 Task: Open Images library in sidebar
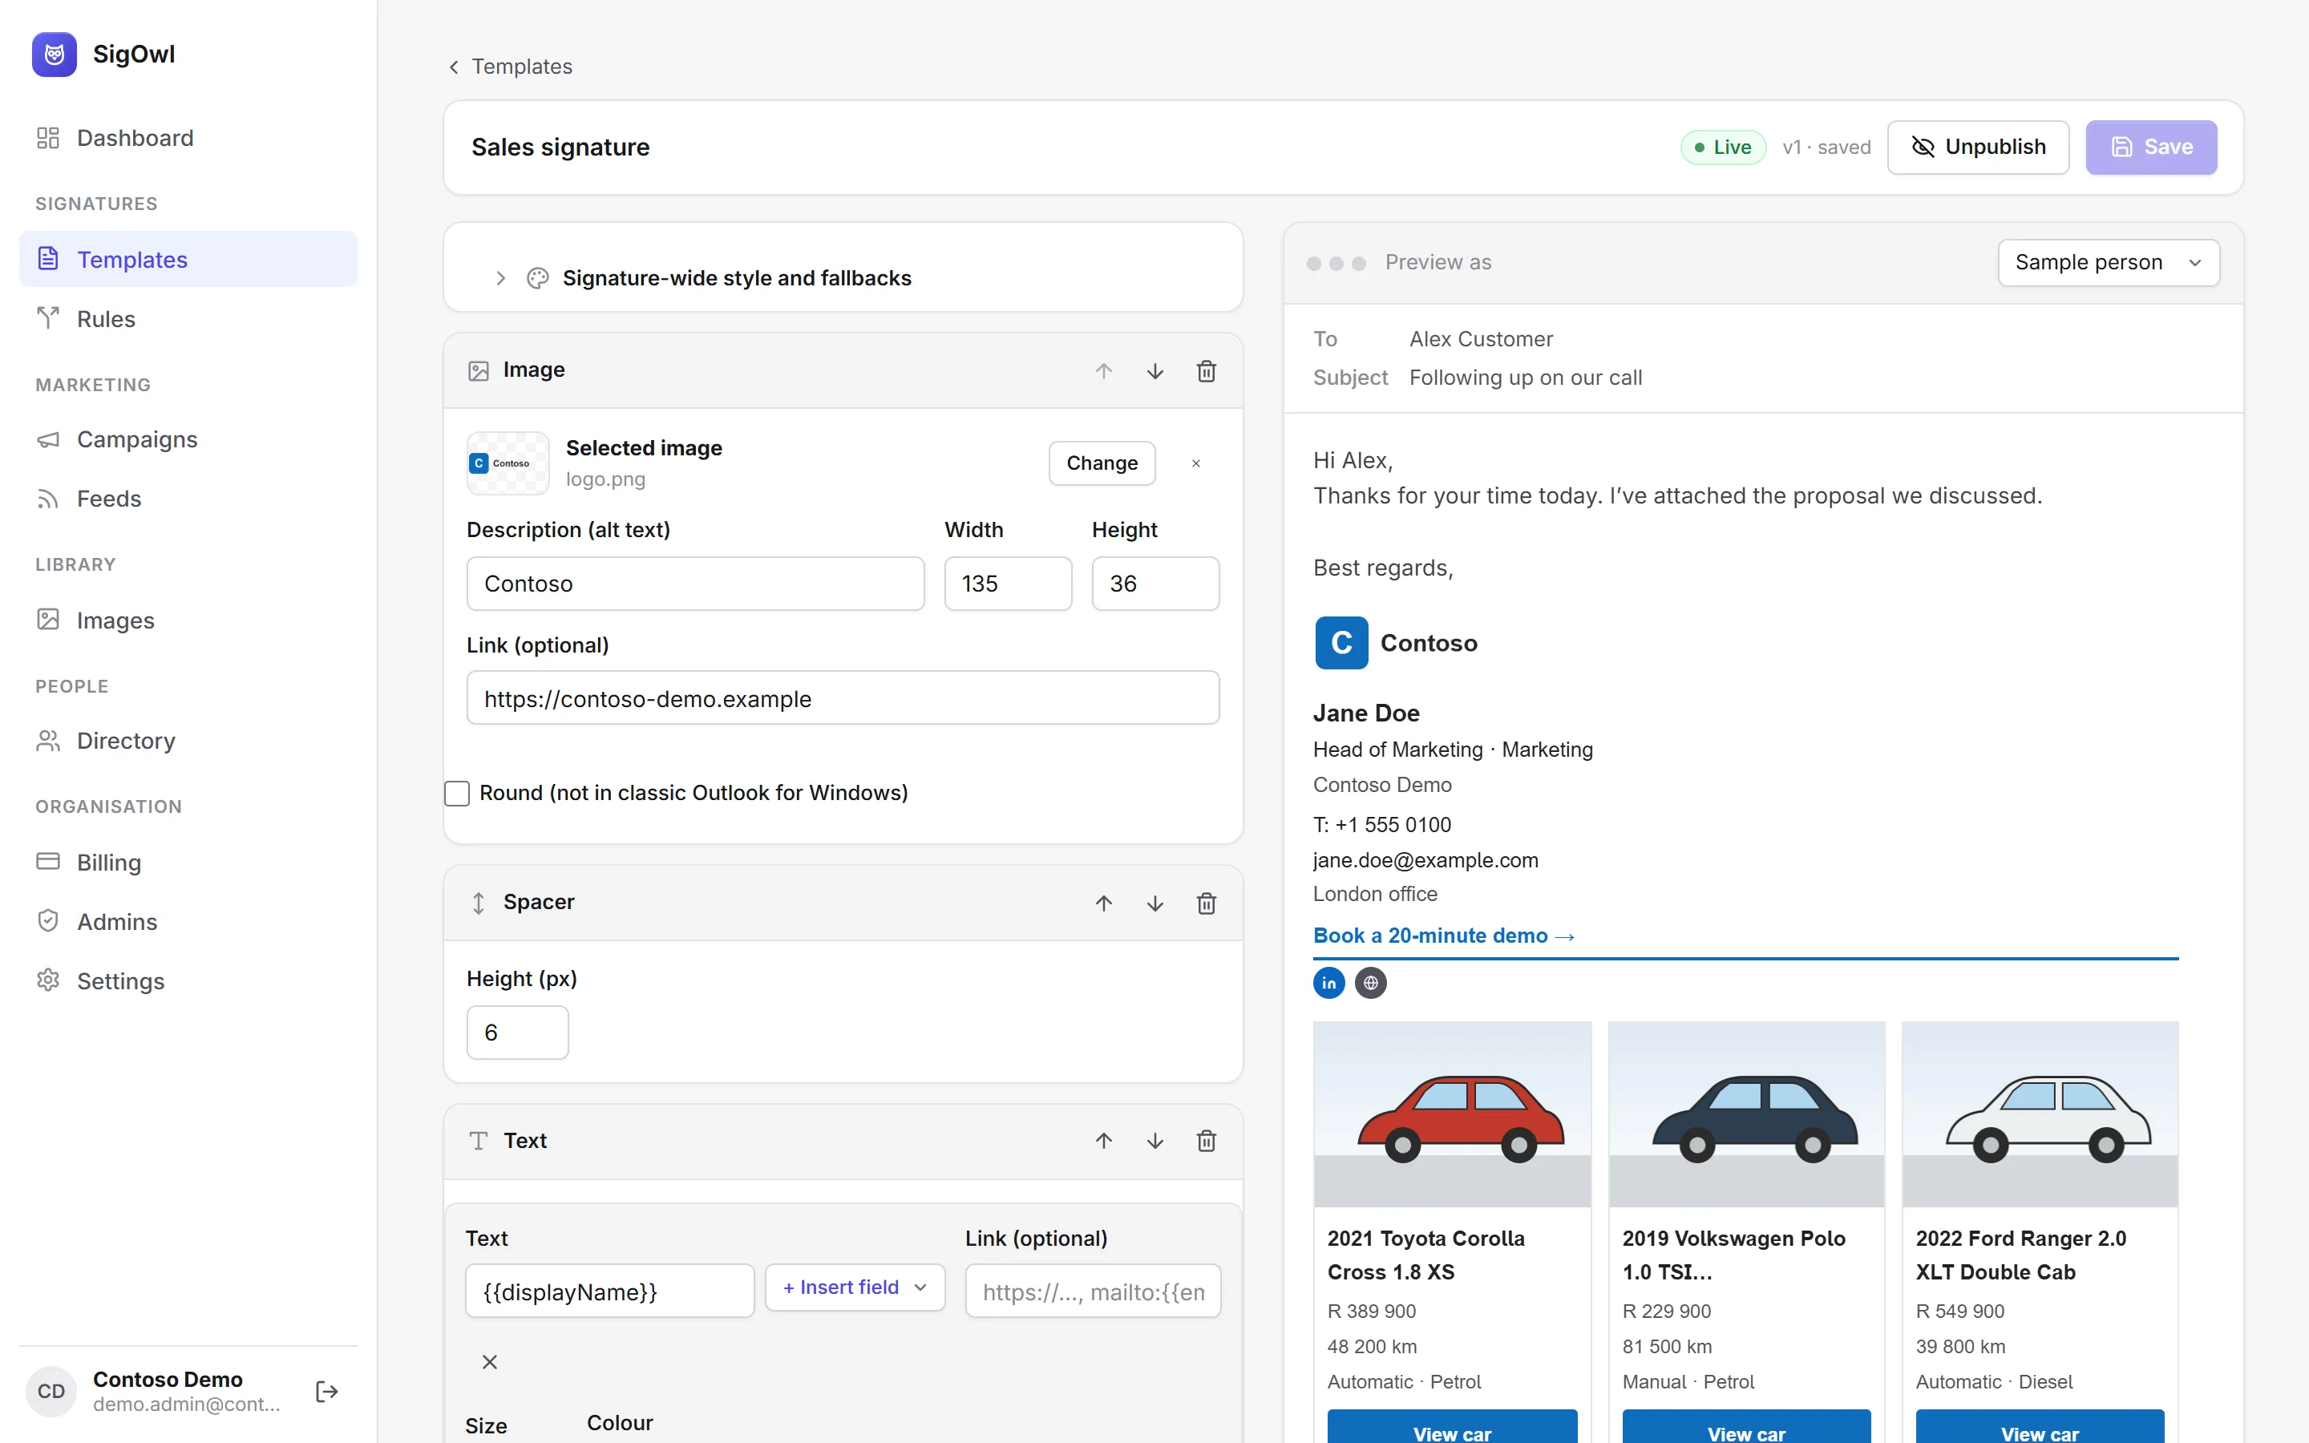pos(188,620)
